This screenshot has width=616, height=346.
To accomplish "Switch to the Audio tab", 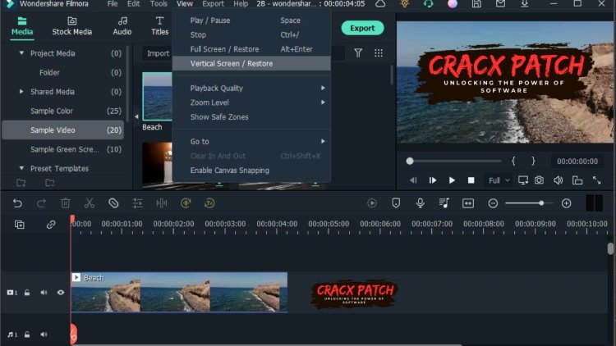I will (122, 26).
